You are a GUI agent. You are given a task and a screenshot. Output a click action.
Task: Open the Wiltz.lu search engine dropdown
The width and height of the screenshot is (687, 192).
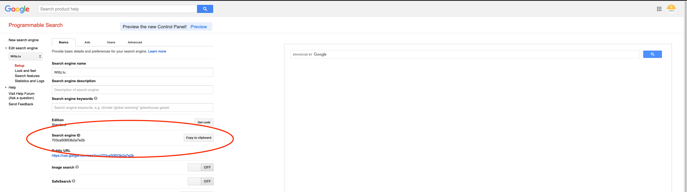point(26,56)
